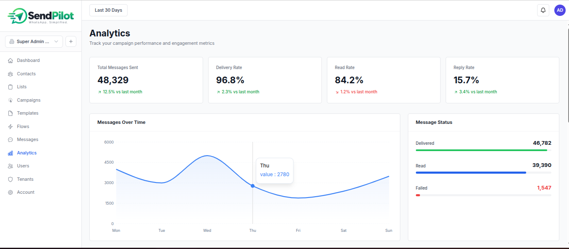The width and height of the screenshot is (569, 249).
Task: Click the Delivery Rate 96.8% value
Action: point(230,80)
